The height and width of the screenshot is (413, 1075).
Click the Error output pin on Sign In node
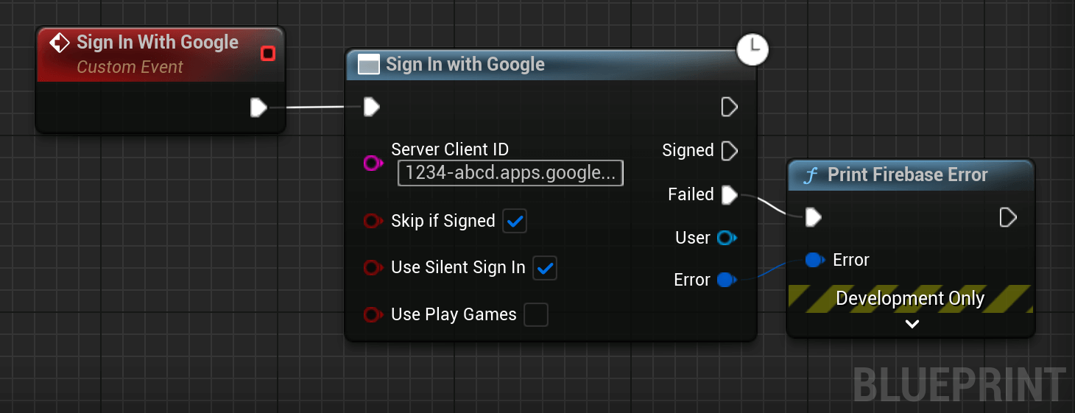727,280
